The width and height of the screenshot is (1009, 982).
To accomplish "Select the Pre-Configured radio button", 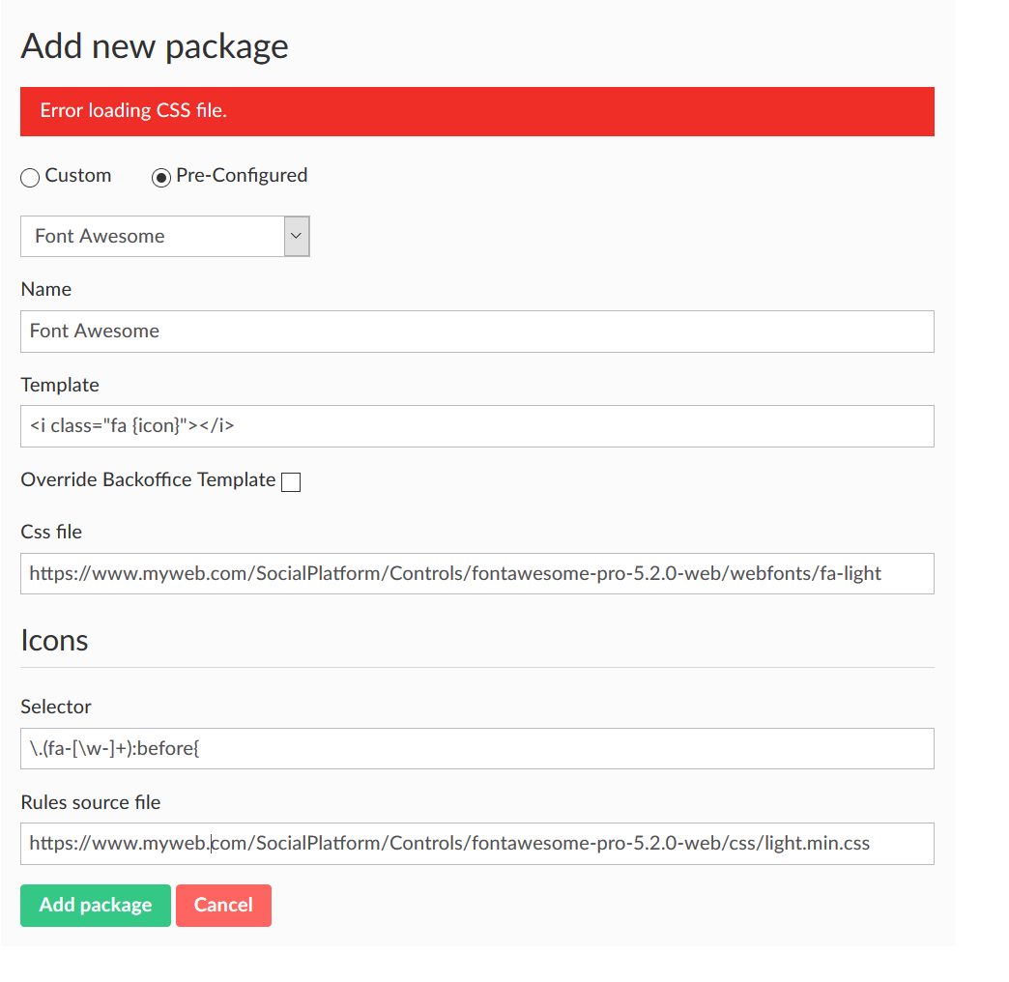I will click(160, 178).
